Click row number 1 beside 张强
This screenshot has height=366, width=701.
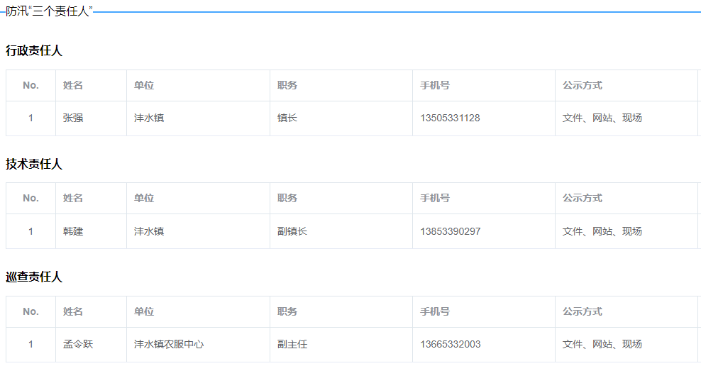pos(31,118)
